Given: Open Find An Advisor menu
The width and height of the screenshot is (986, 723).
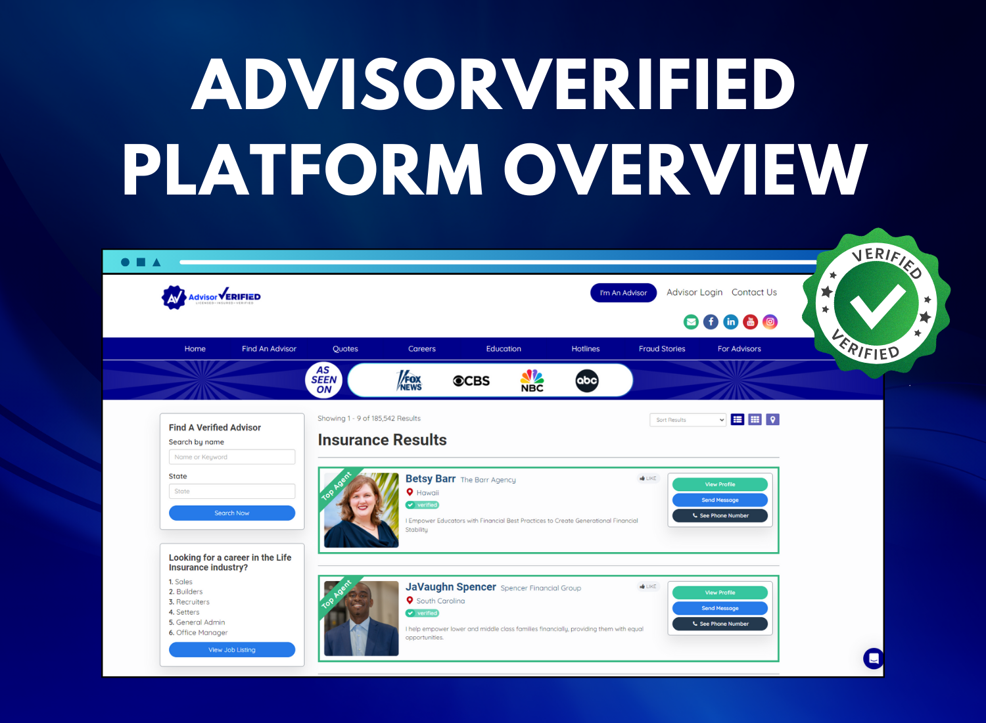Looking at the screenshot, I should pos(269,349).
